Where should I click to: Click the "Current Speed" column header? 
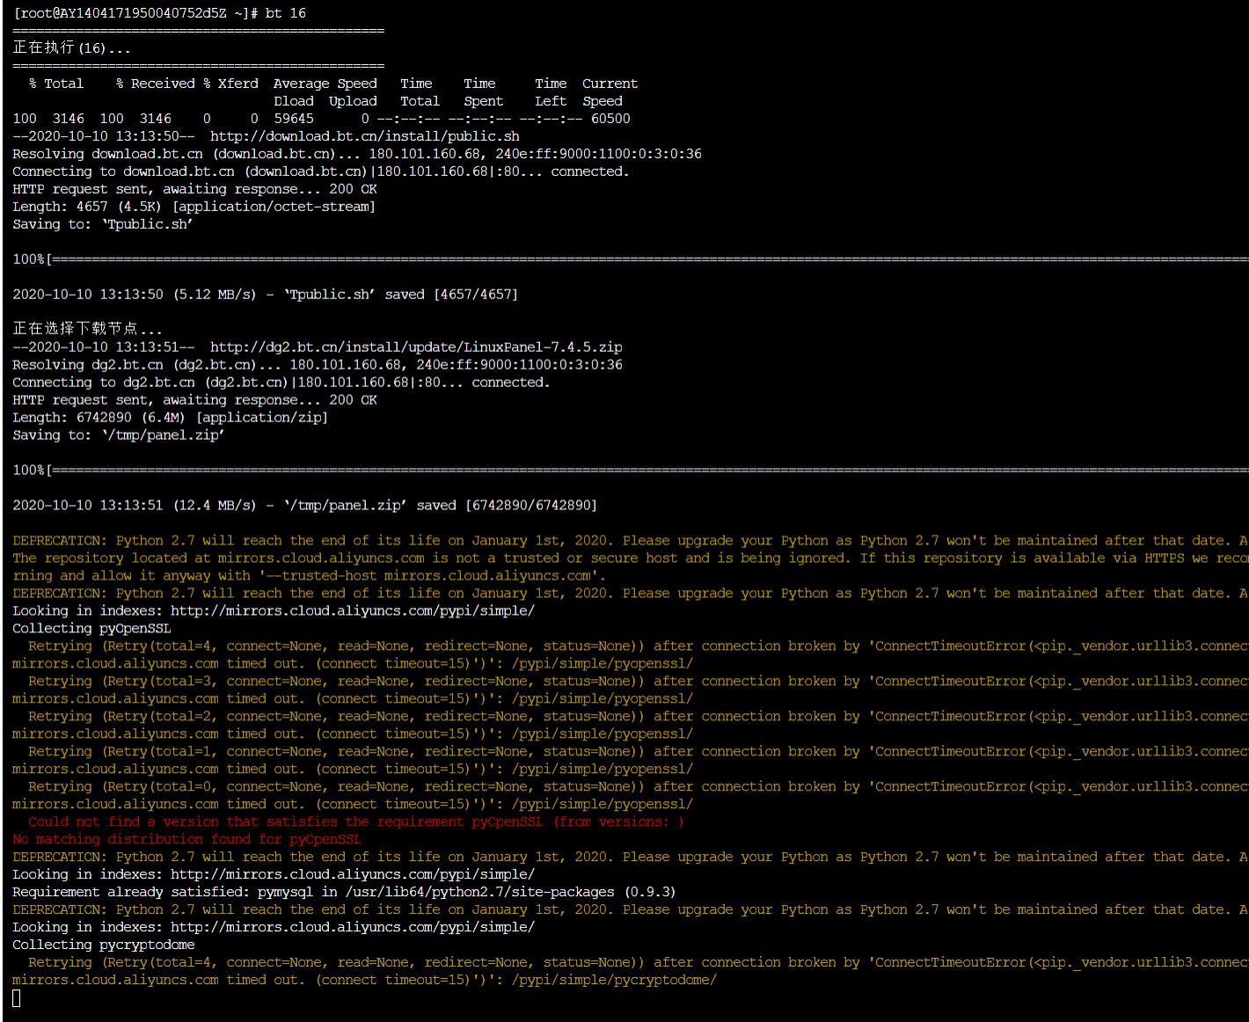pos(609,84)
